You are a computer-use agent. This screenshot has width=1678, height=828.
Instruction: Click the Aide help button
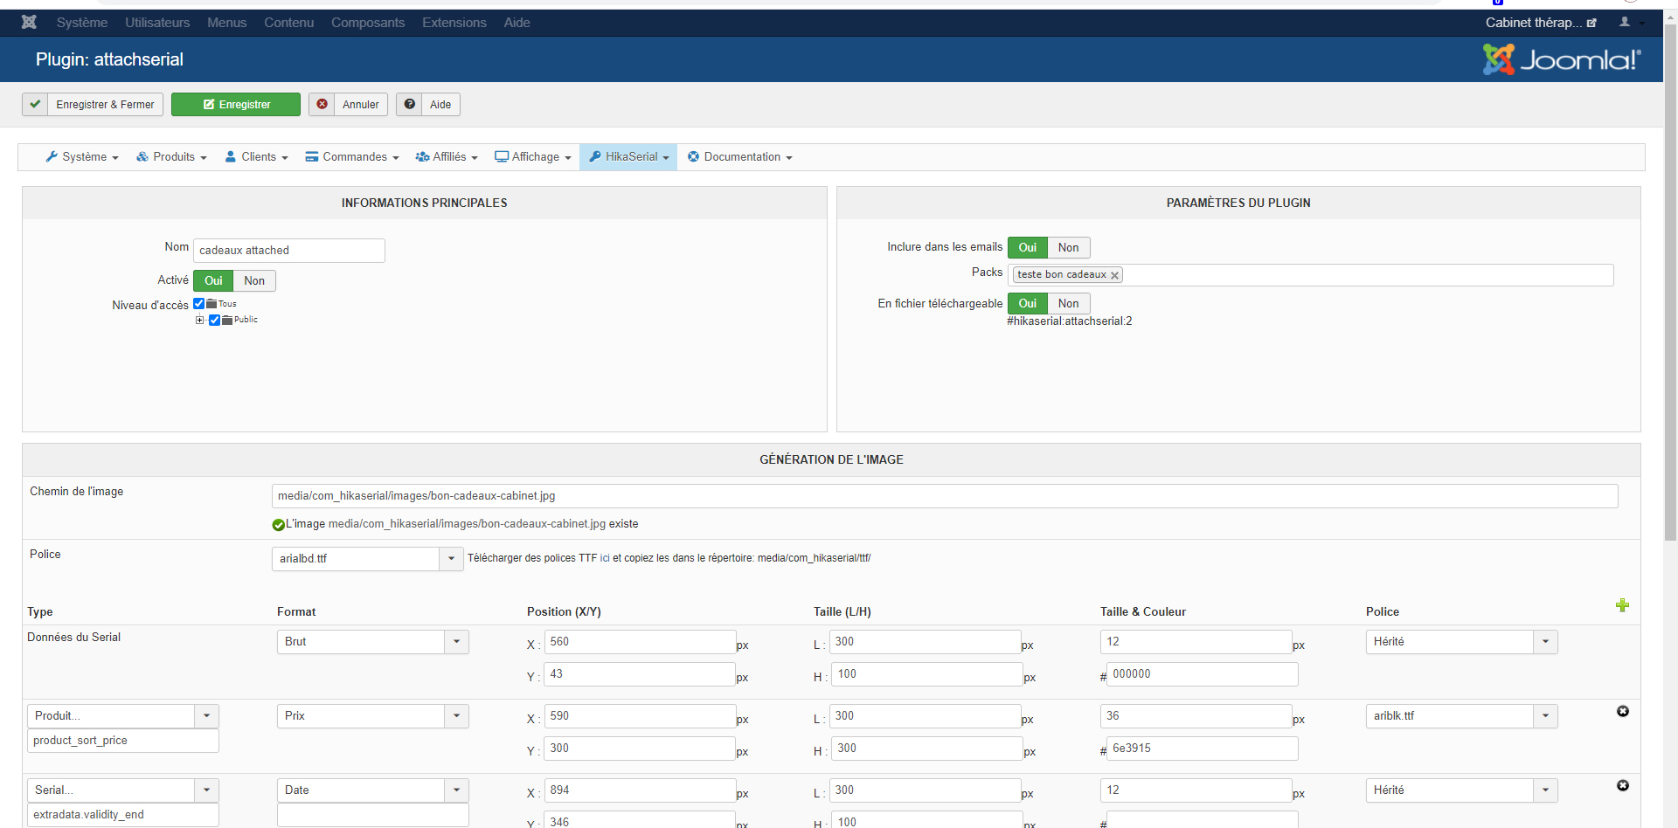(x=428, y=105)
